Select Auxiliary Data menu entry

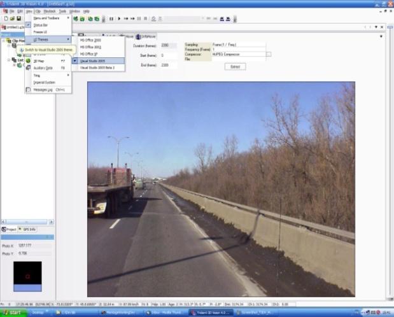point(48,68)
